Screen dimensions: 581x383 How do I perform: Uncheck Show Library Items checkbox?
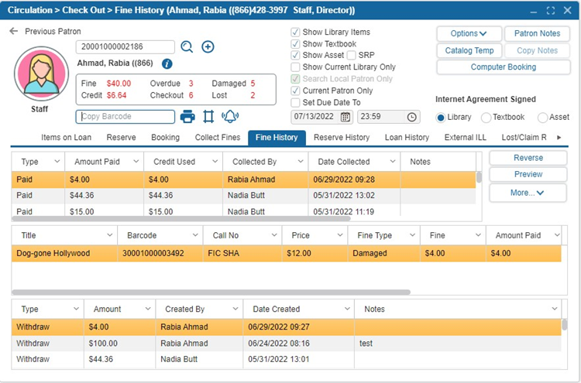[x=295, y=32]
